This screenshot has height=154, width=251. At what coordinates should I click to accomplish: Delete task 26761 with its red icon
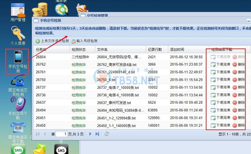(x=235, y=72)
